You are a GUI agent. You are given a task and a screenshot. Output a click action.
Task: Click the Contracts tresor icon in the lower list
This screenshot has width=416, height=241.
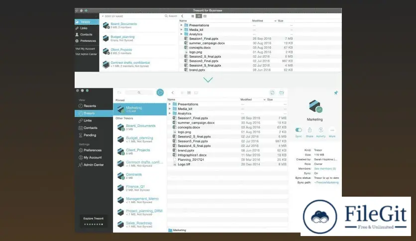(121, 176)
